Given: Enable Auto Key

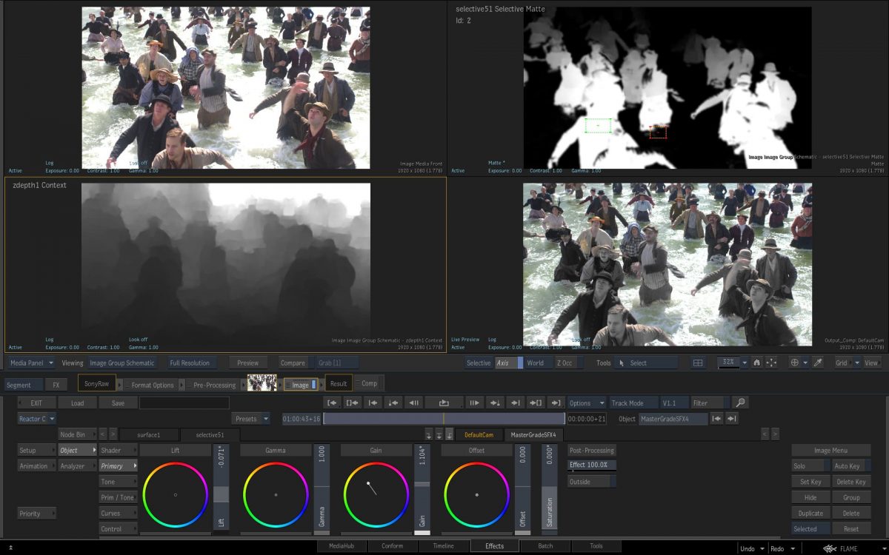Looking at the screenshot, I should [849, 466].
